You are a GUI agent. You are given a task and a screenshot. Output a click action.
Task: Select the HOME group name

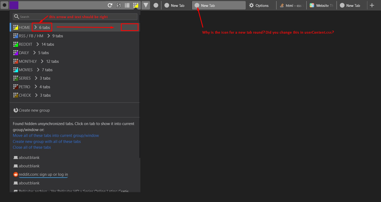pyautogui.click(x=25, y=27)
